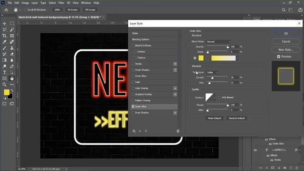Hide the Stroke effect in Layers panel
The width and height of the screenshot is (304, 171).
click(272, 160)
